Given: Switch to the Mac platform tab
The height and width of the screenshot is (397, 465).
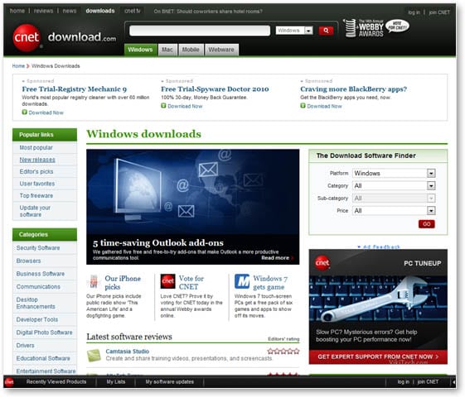Looking at the screenshot, I should (167, 50).
